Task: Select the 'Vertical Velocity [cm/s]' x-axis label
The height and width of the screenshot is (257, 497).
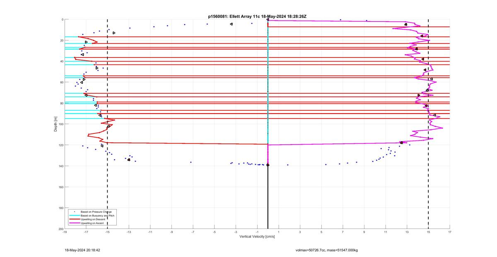Action: pyautogui.click(x=257, y=237)
